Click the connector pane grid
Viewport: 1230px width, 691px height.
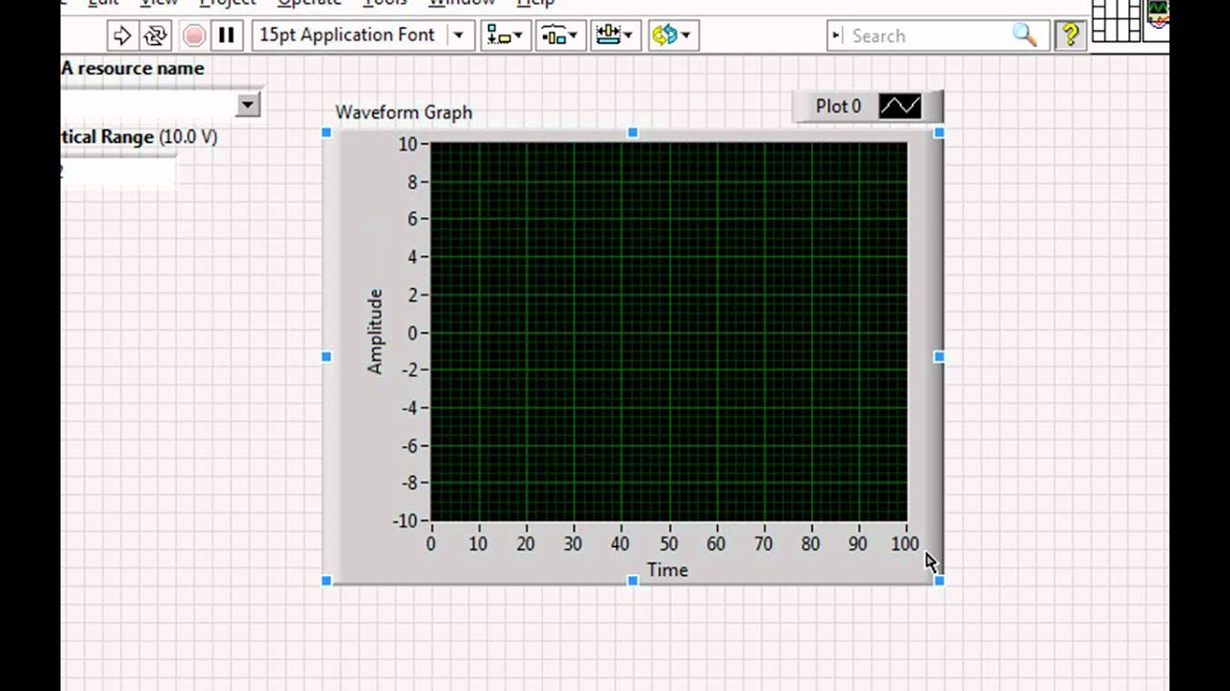1116,20
